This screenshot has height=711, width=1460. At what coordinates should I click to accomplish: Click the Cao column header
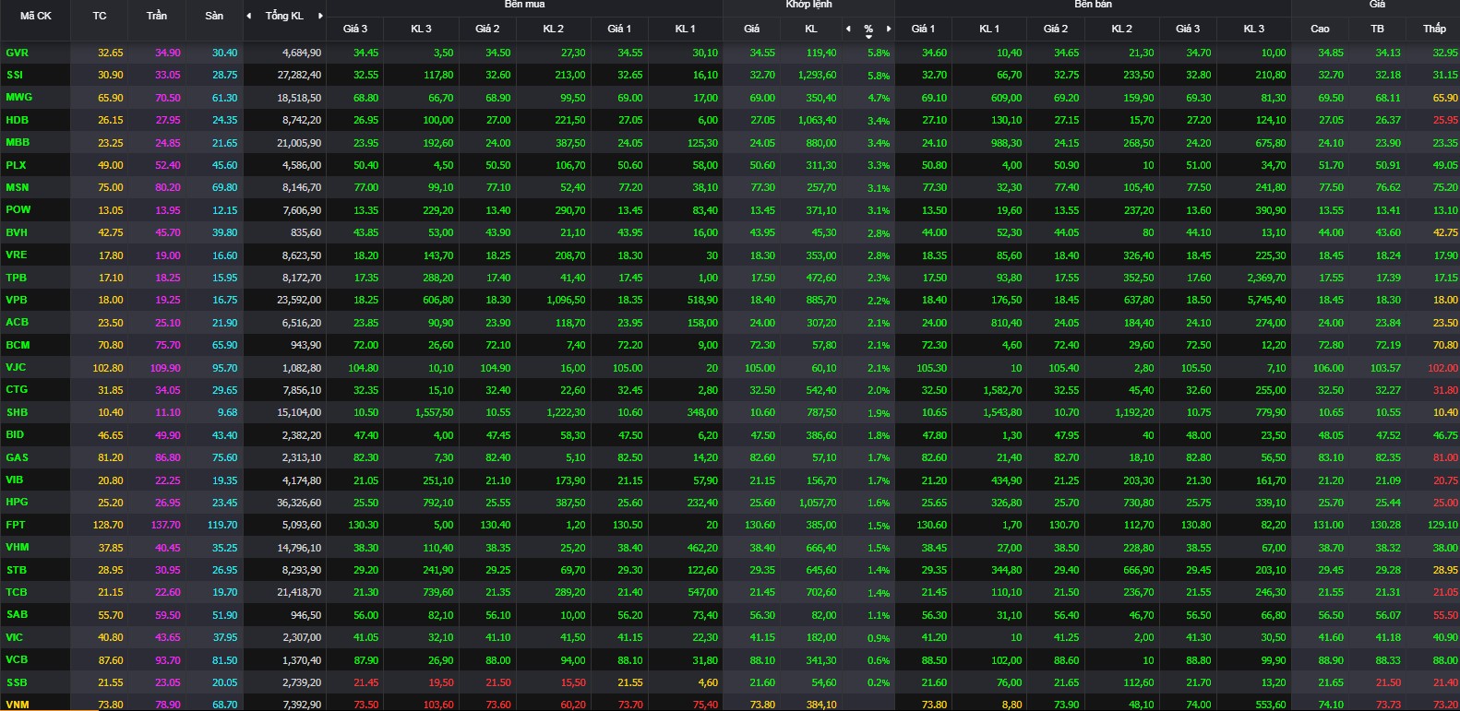1321,29
